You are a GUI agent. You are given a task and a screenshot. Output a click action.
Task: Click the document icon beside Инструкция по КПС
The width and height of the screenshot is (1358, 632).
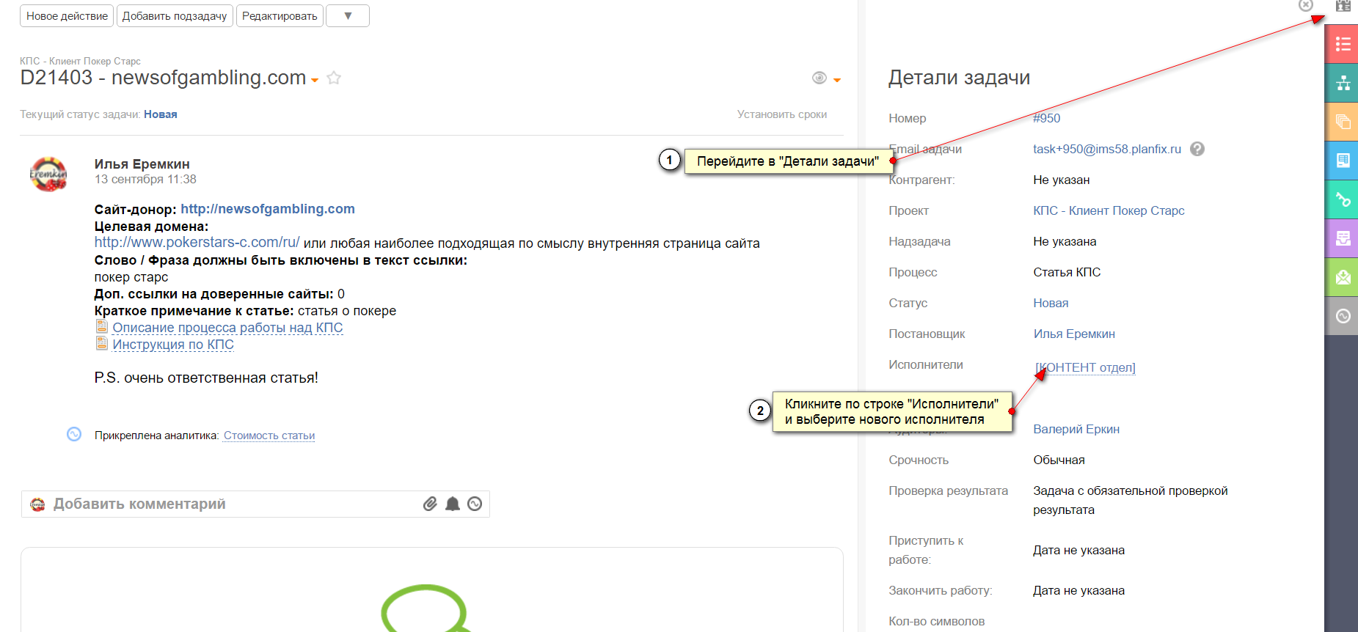coord(102,344)
